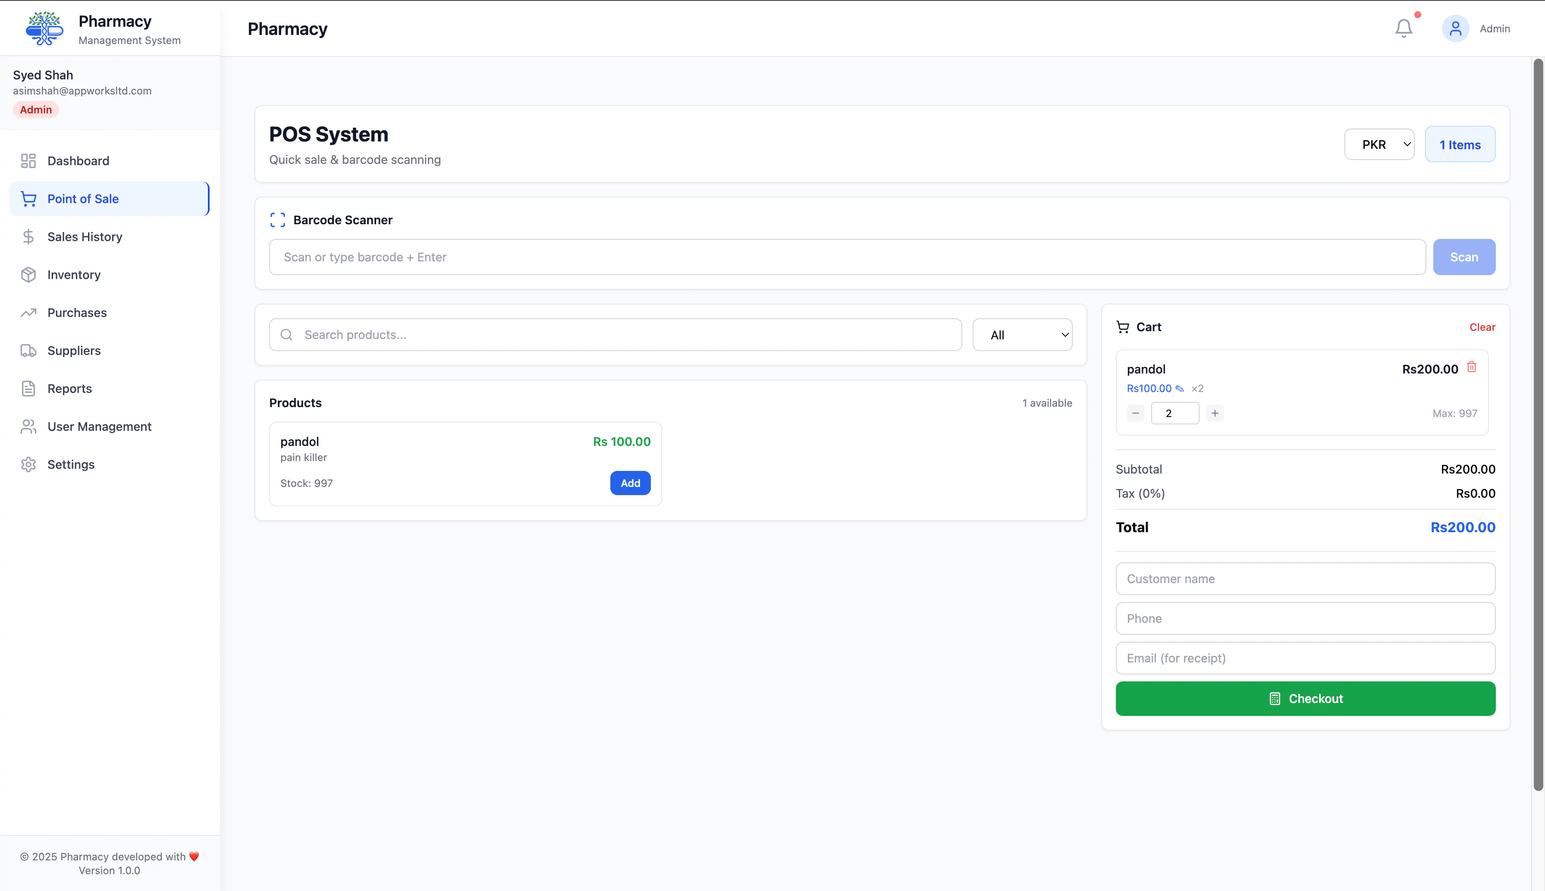
Task: Click the Scan button
Action: [1464, 257]
